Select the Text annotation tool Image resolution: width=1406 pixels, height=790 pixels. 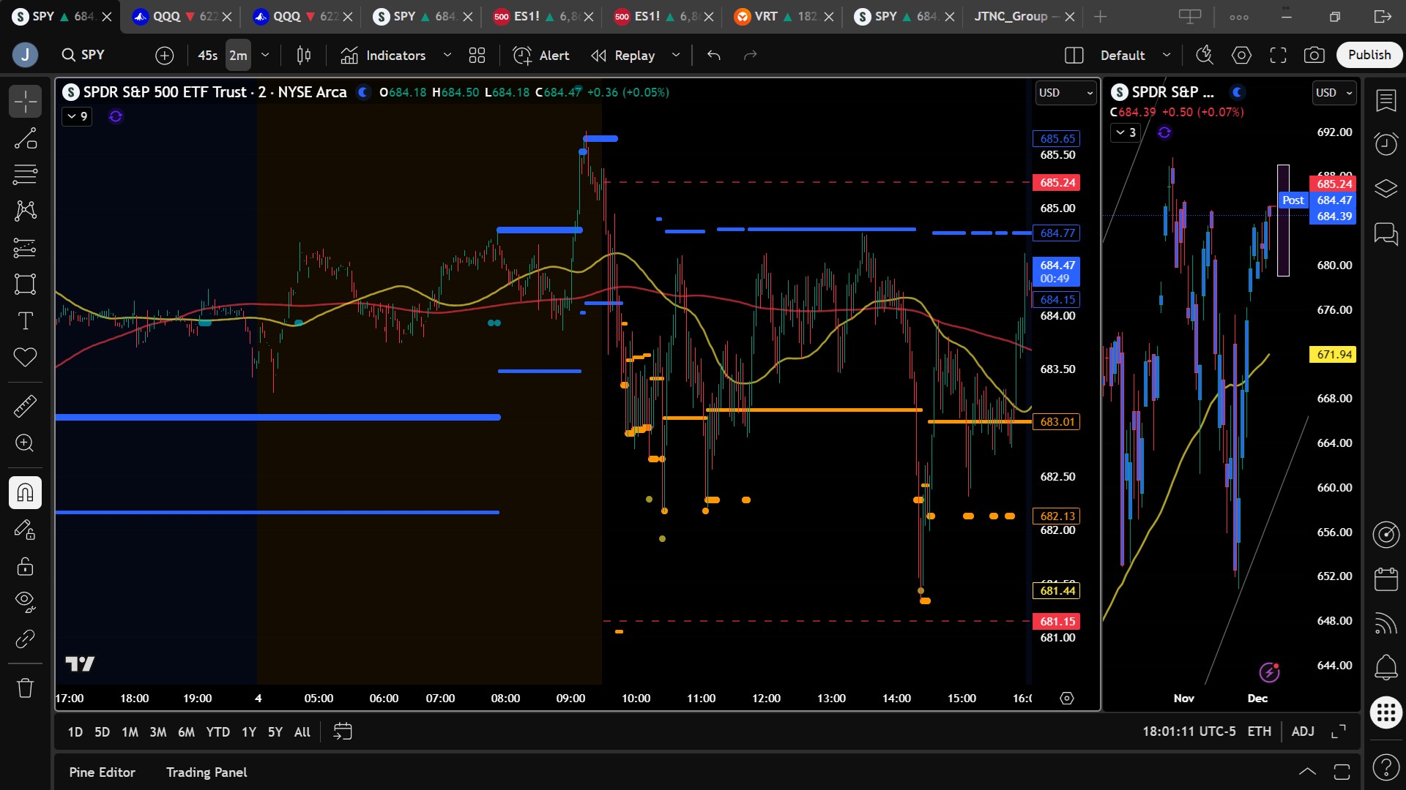25,320
